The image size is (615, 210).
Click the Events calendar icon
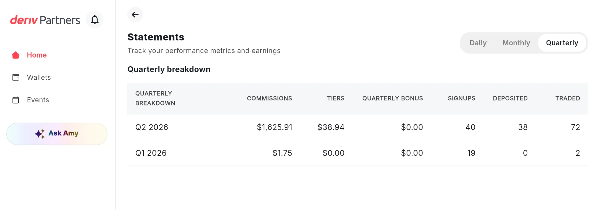tap(16, 100)
